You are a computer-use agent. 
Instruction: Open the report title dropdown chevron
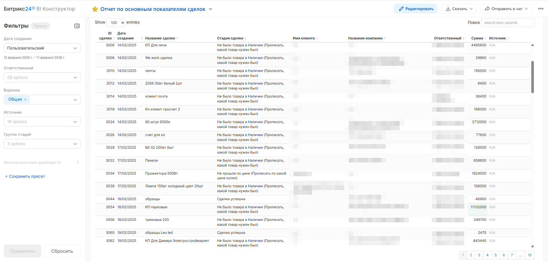[210, 9]
